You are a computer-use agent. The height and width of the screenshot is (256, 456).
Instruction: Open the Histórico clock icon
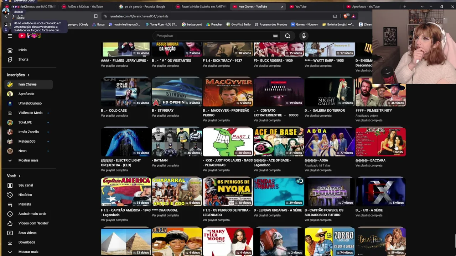coord(10,195)
